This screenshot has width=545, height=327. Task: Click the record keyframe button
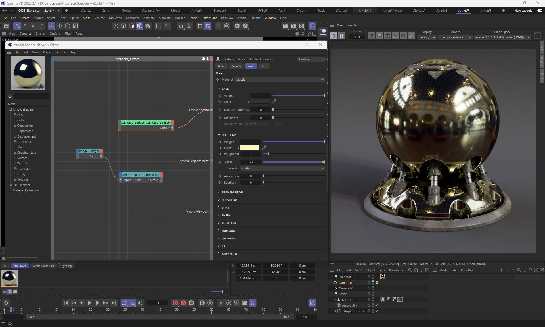coord(175,303)
